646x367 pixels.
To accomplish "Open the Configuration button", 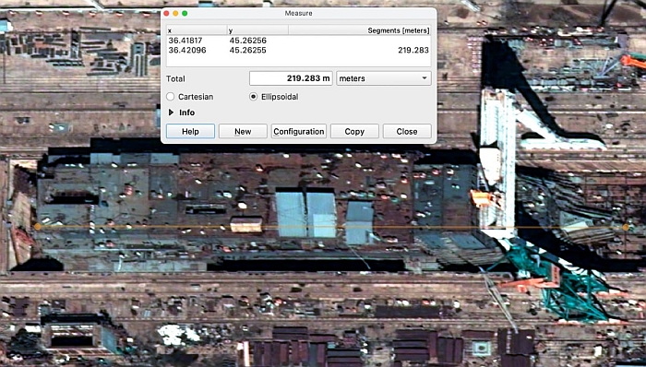I will click(x=299, y=131).
